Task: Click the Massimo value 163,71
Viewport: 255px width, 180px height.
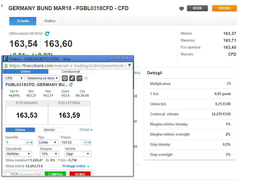Action: tap(230, 40)
